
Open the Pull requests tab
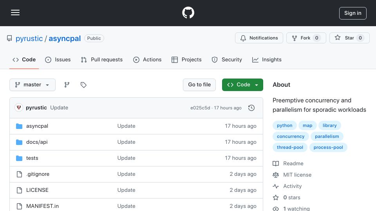(x=102, y=59)
